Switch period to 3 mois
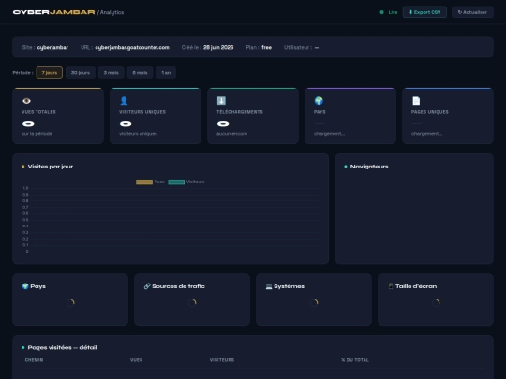506x379 pixels. click(111, 72)
